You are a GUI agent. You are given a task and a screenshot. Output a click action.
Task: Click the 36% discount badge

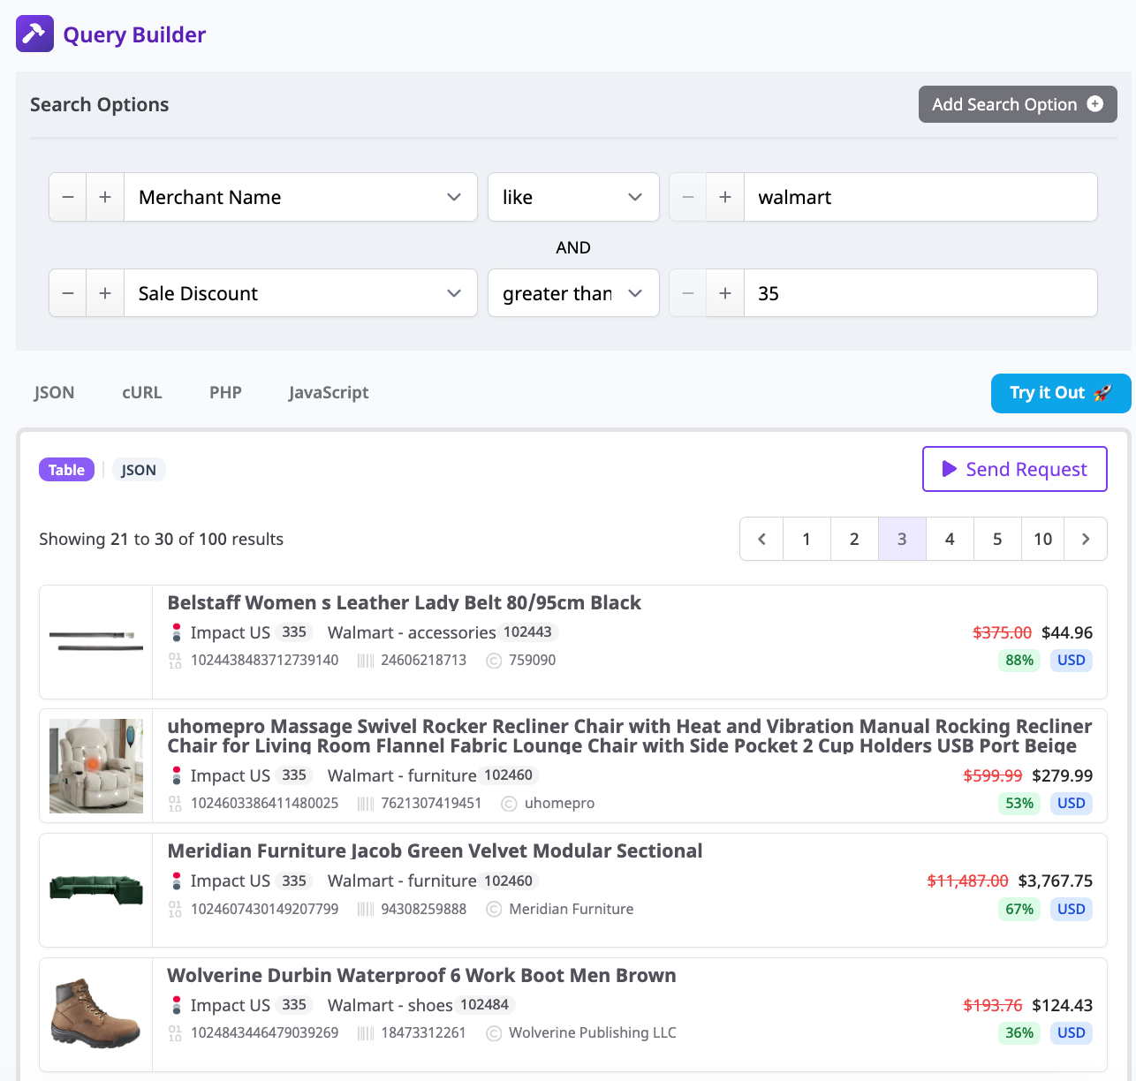[x=1019, y=1033]
